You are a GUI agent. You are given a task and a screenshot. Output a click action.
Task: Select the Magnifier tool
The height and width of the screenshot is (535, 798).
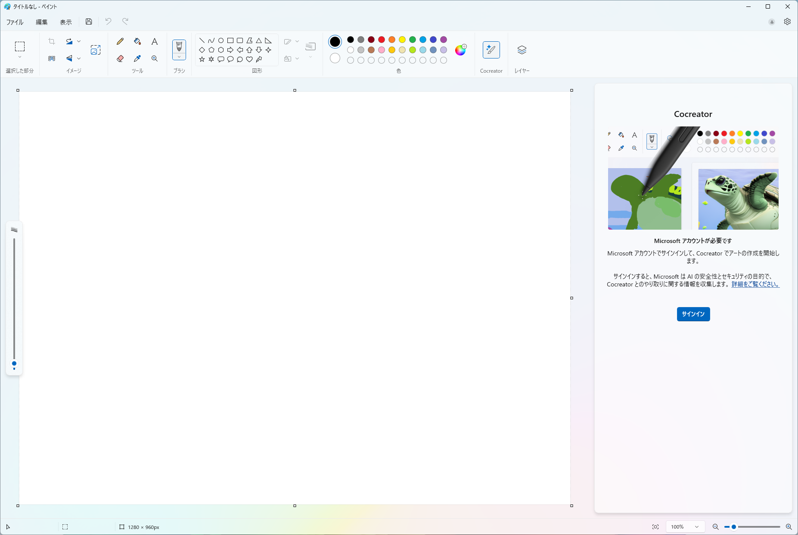pos(154,58)
